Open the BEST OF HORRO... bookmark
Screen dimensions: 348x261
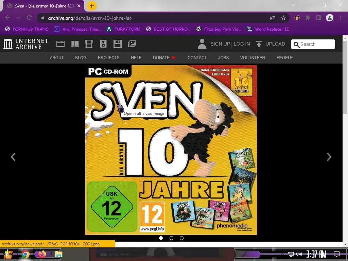coord(168,29)
